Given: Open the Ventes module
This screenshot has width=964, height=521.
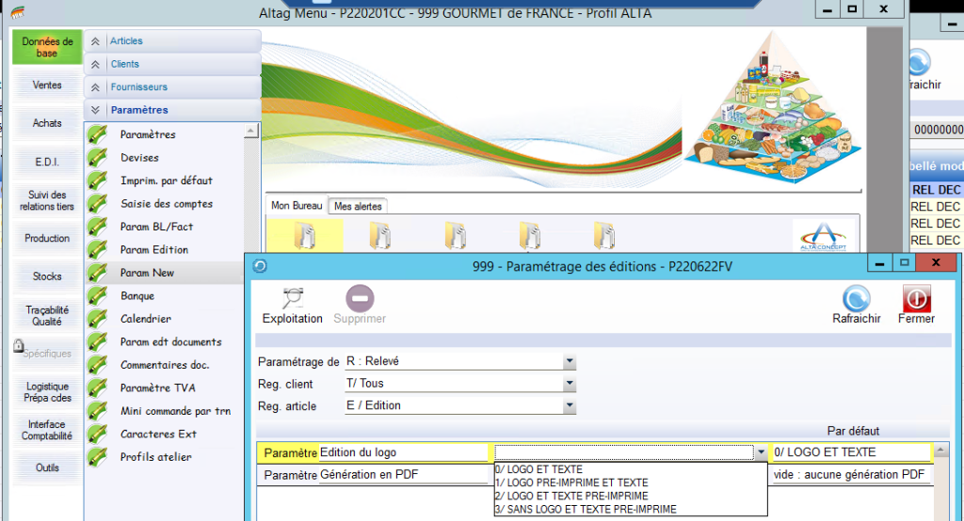Looking at the screenshot, I should tap(47, 85).
